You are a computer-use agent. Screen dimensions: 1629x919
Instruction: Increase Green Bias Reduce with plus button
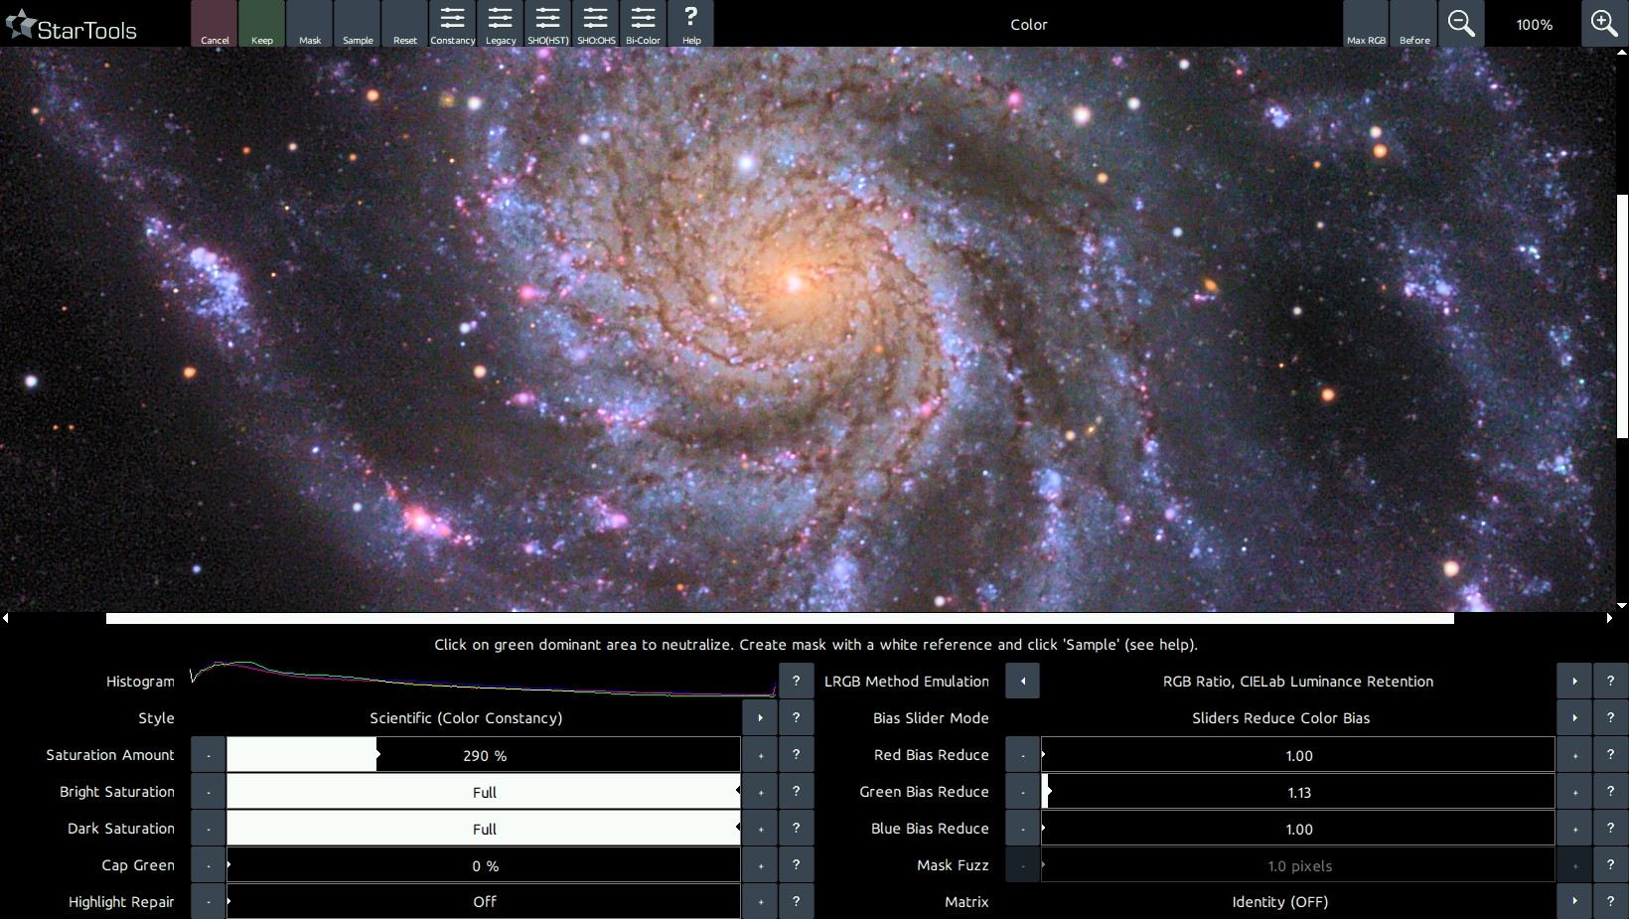[x=1574, y=792]
